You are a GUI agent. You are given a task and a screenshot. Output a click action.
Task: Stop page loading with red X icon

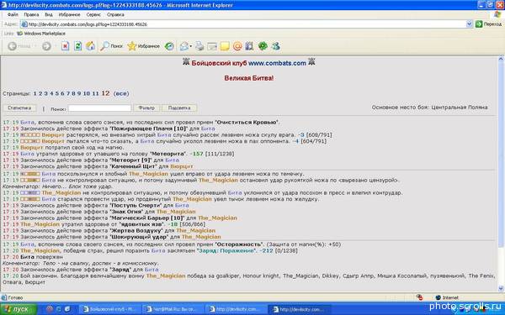coord(65,46)
